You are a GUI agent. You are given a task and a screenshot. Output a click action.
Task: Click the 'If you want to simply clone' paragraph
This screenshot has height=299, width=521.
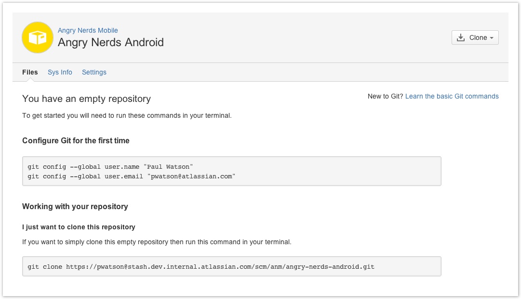[157, 242]
